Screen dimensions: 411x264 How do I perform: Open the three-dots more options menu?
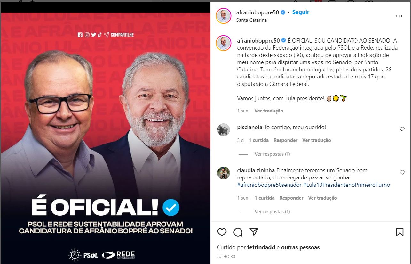[399, 16]
